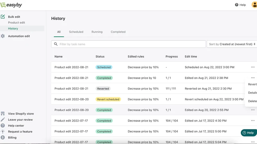
Task: Switch to the Running tab
Action: [97, 32]
